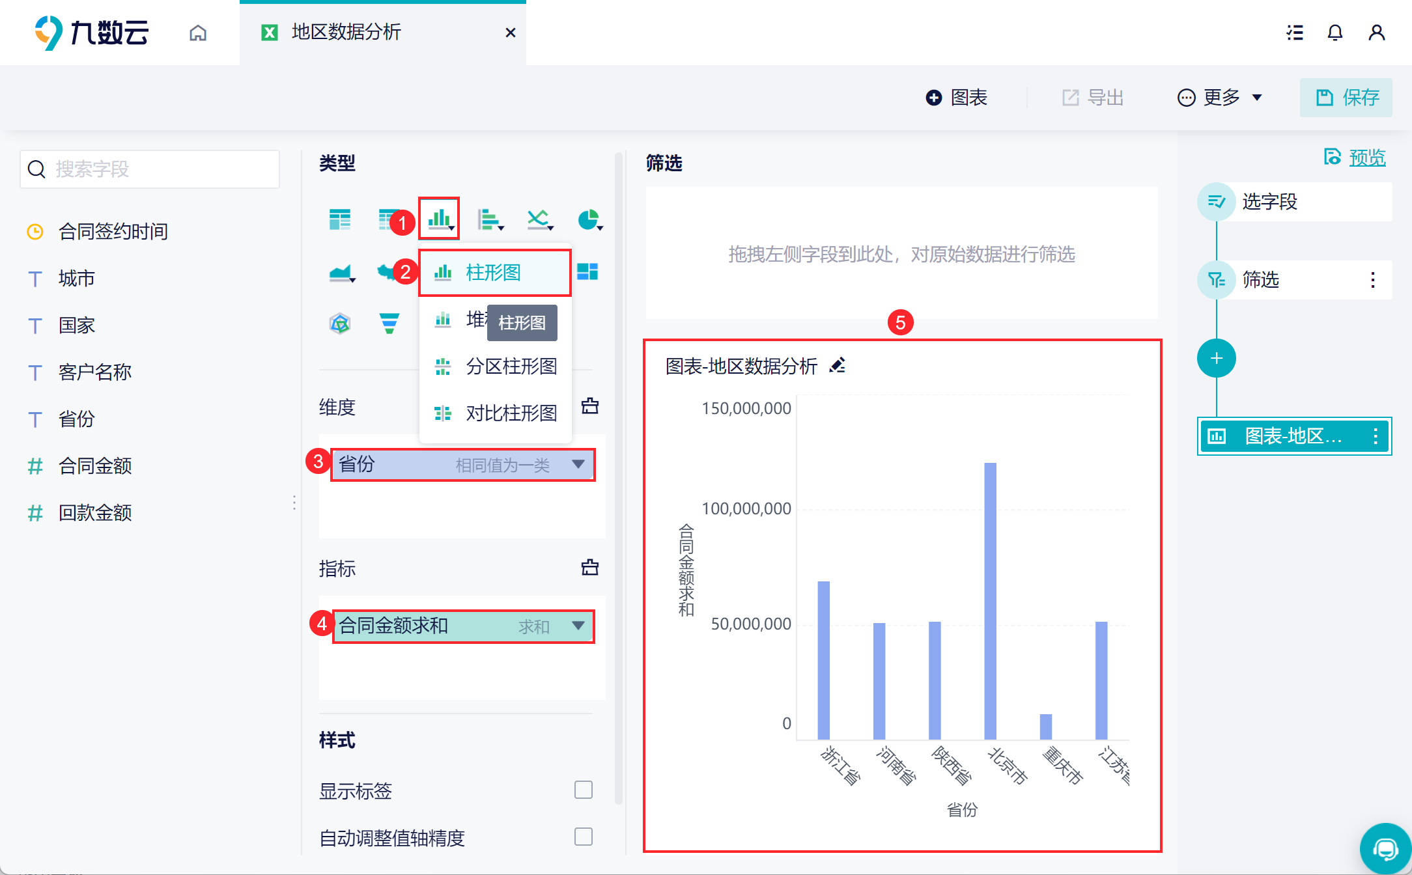Go to home page icon
1412x875 pixels.
point(198,33)
